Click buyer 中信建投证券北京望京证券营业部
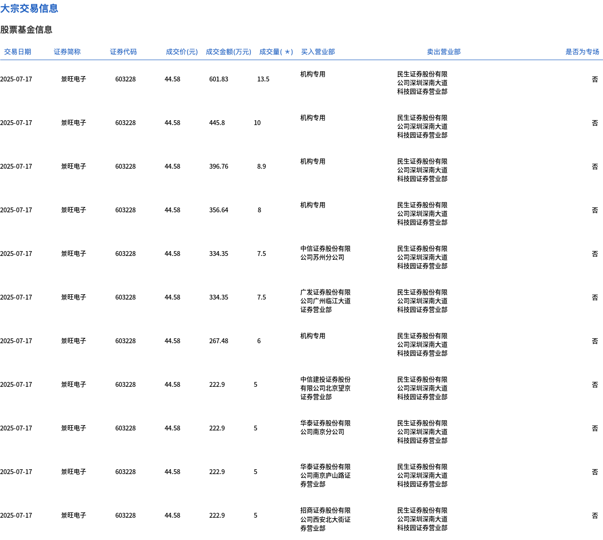 [x=325, y=388]
